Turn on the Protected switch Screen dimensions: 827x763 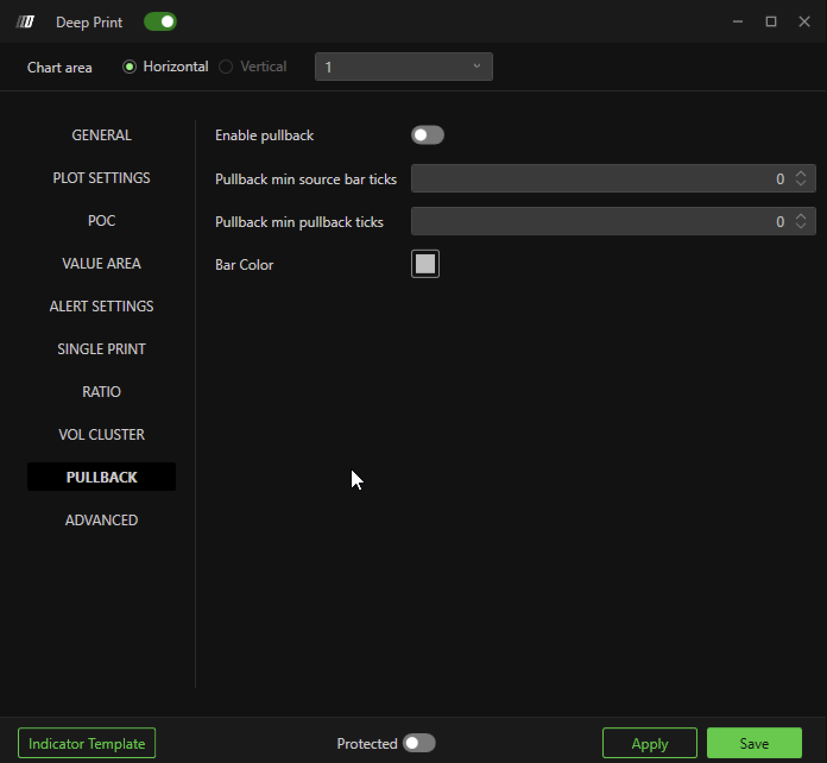pos(419,743)
